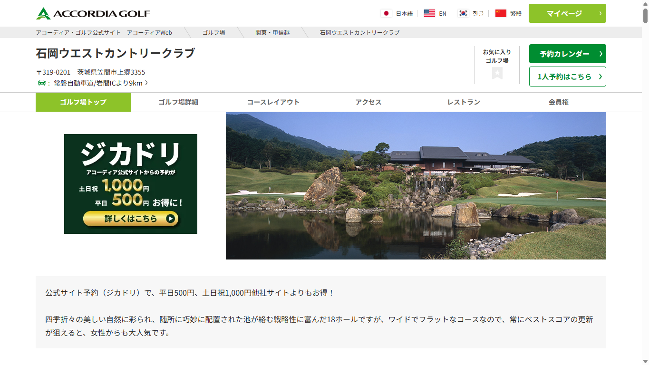Screen dimensions: 649x365
Task: Click the arrow chevron on マイページ button
Action: (600, 13)
